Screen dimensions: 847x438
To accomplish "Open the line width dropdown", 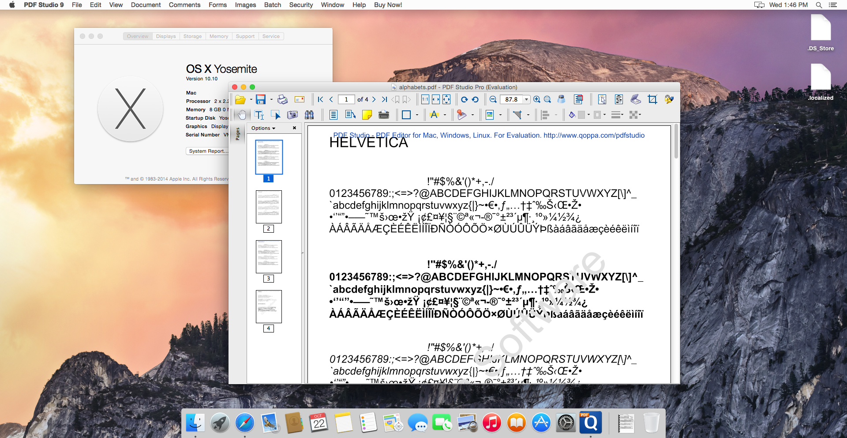I will click(617, 115).
